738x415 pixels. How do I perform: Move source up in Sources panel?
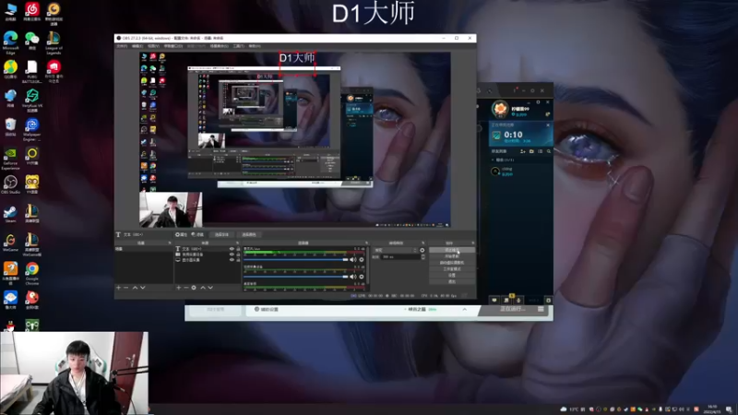[x=203, y=288]
